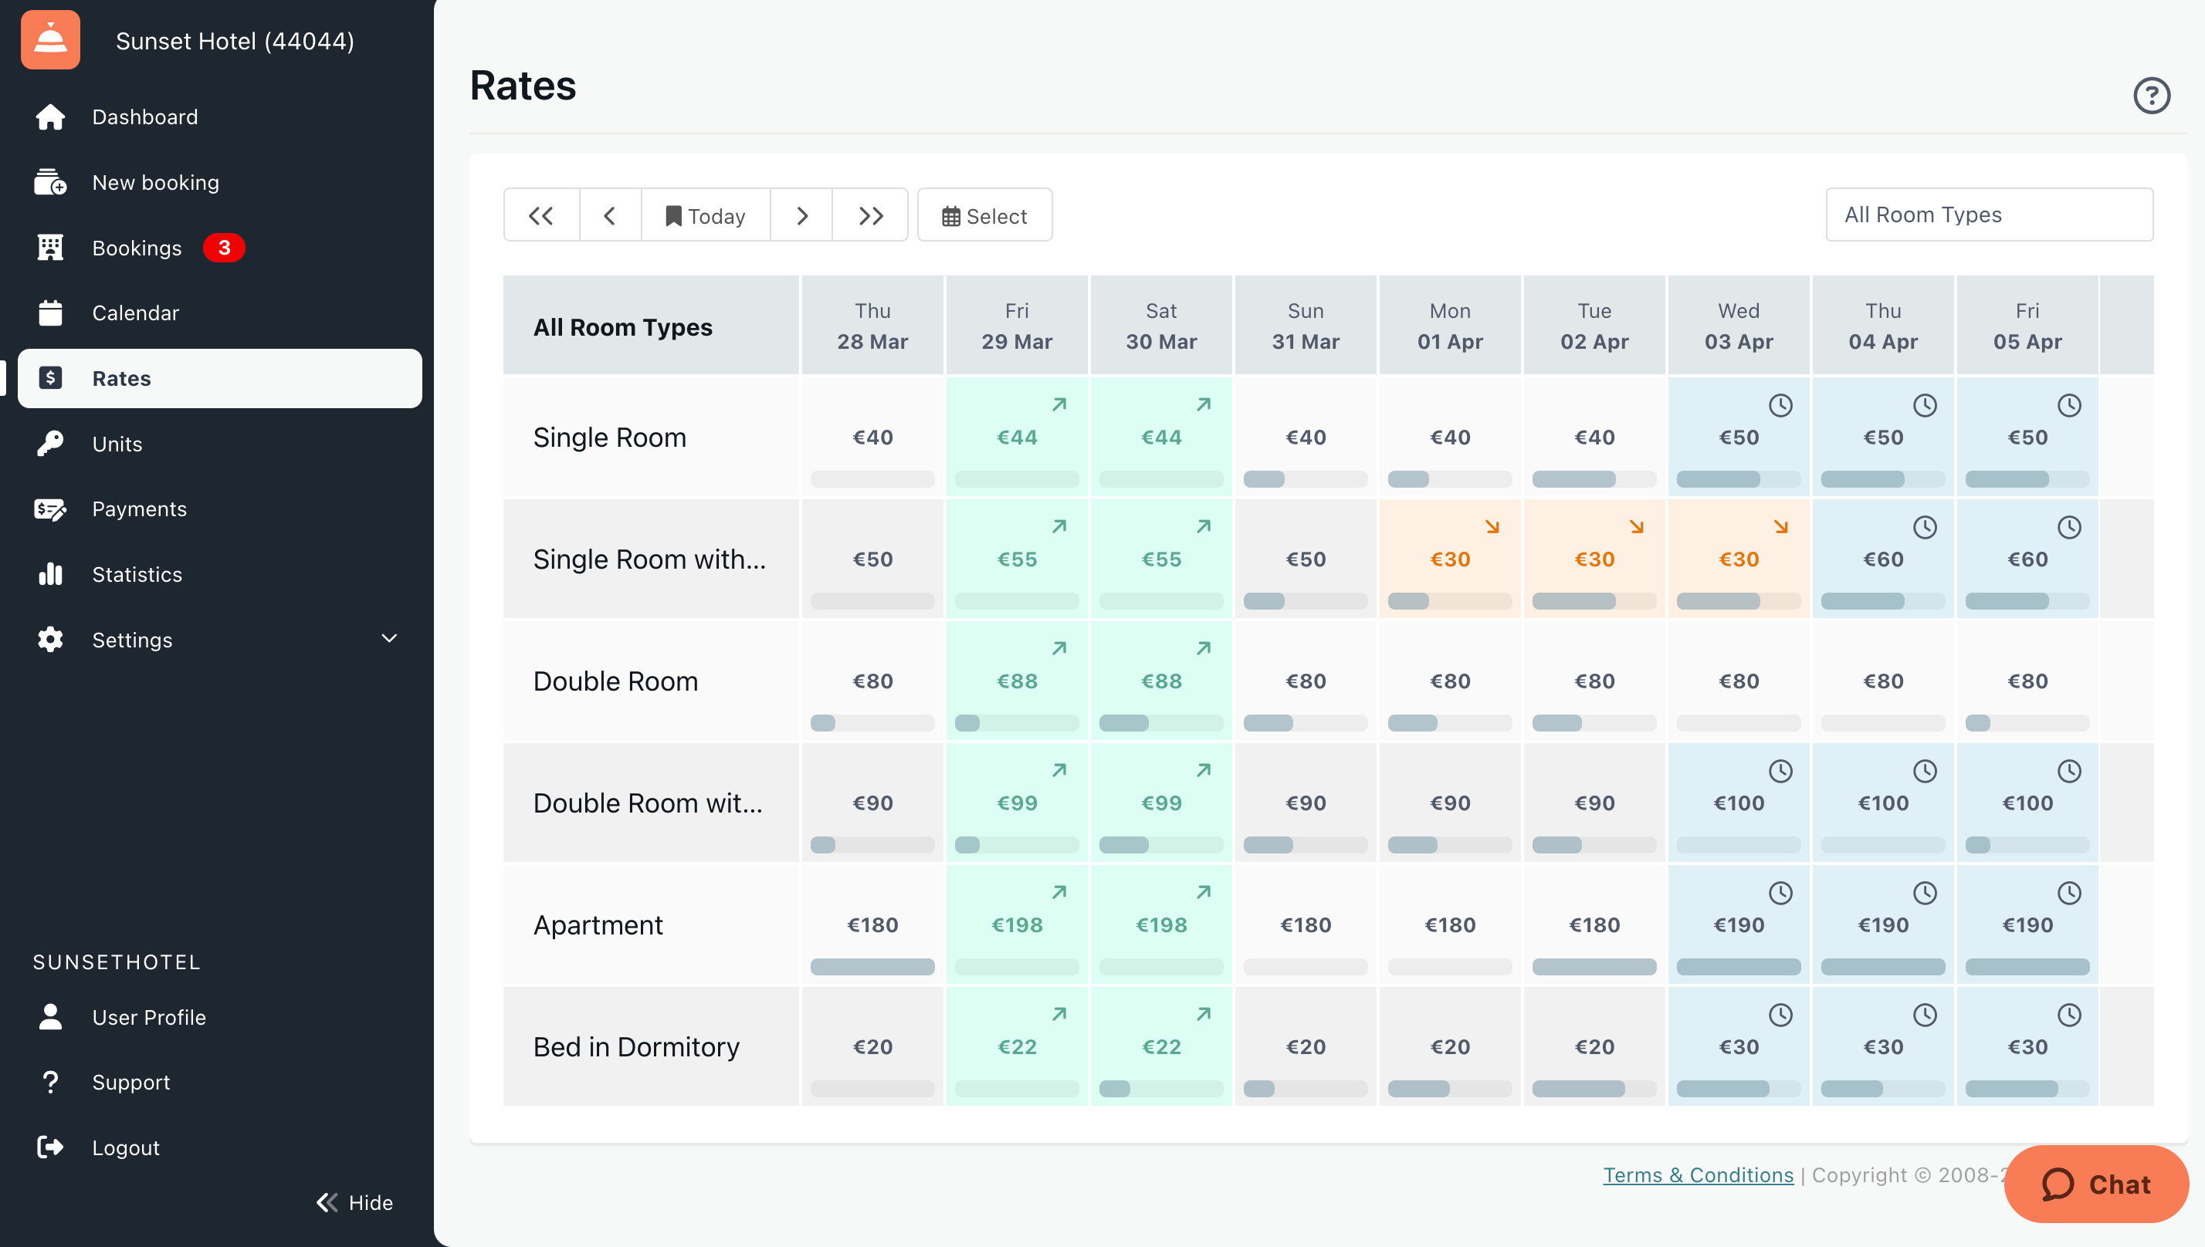
Task: Open the Terms & Conditions link
Action: point(1697,1175)
